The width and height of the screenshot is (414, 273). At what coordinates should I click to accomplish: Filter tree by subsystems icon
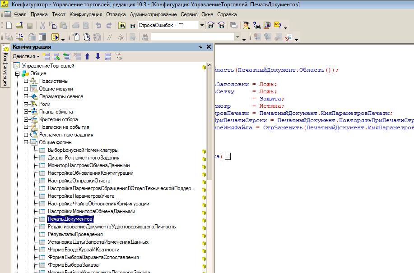pos(119,56)
